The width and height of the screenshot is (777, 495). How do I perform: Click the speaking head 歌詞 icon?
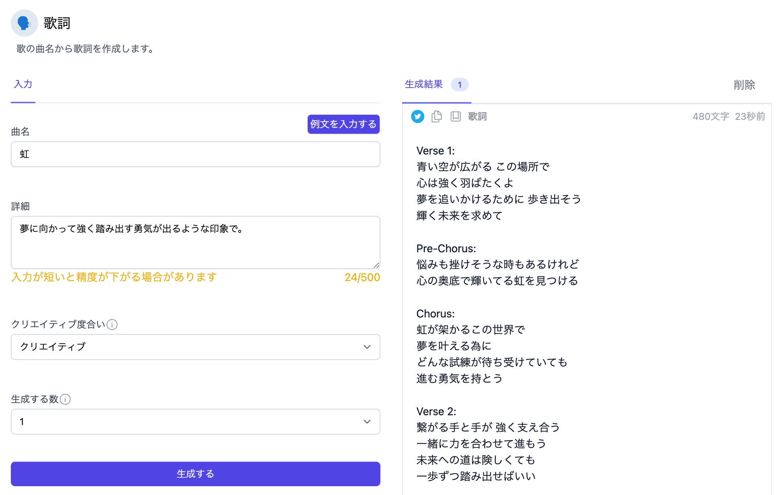24,23
